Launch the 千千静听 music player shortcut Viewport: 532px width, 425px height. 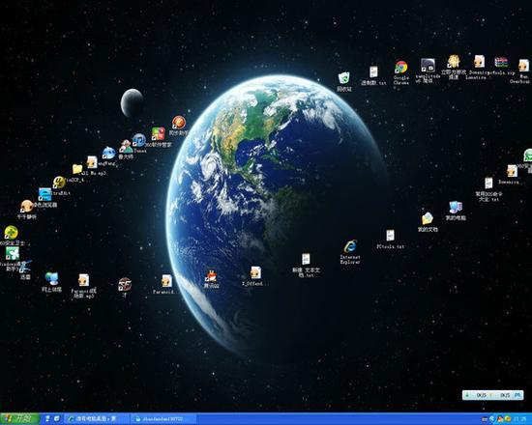[x=26, y=207]
